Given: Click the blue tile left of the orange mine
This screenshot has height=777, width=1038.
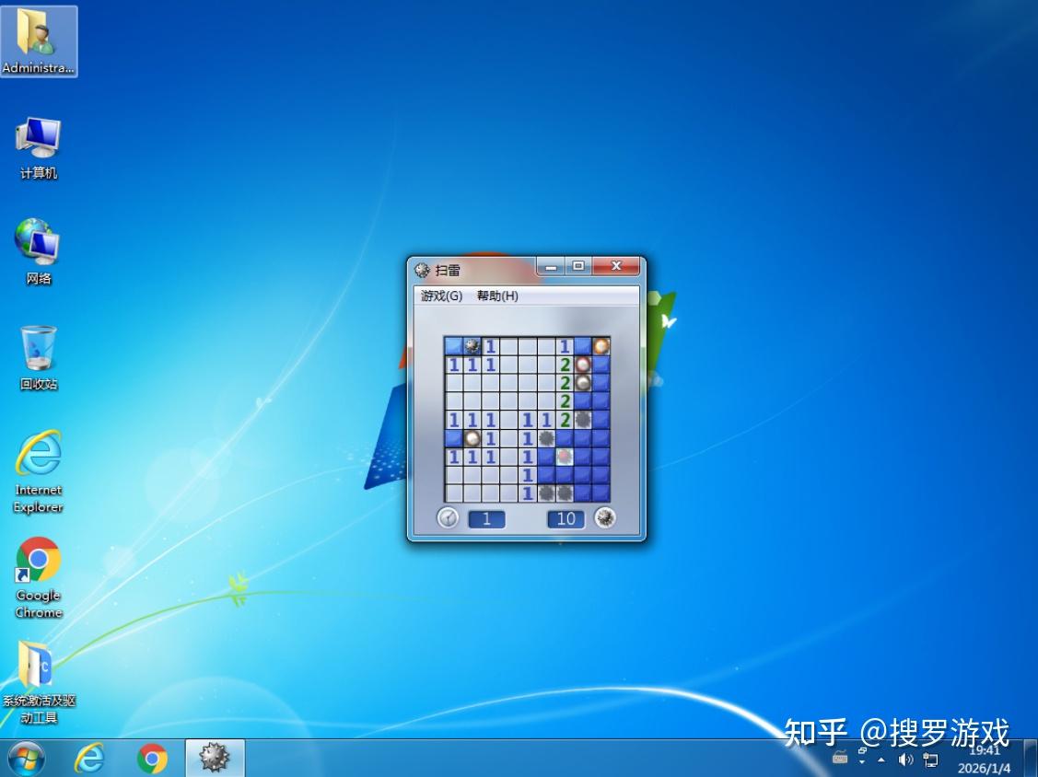Looking at the screenshot, I should tap(582, 346).
